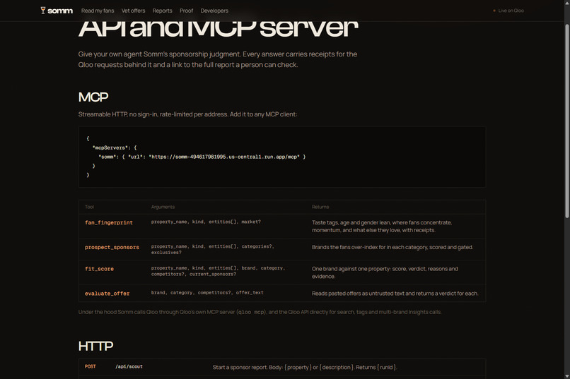Screen dimensions: 570x379
Task: Click the page vertical scrollbar thumb
Action: [x=566, y=121]
